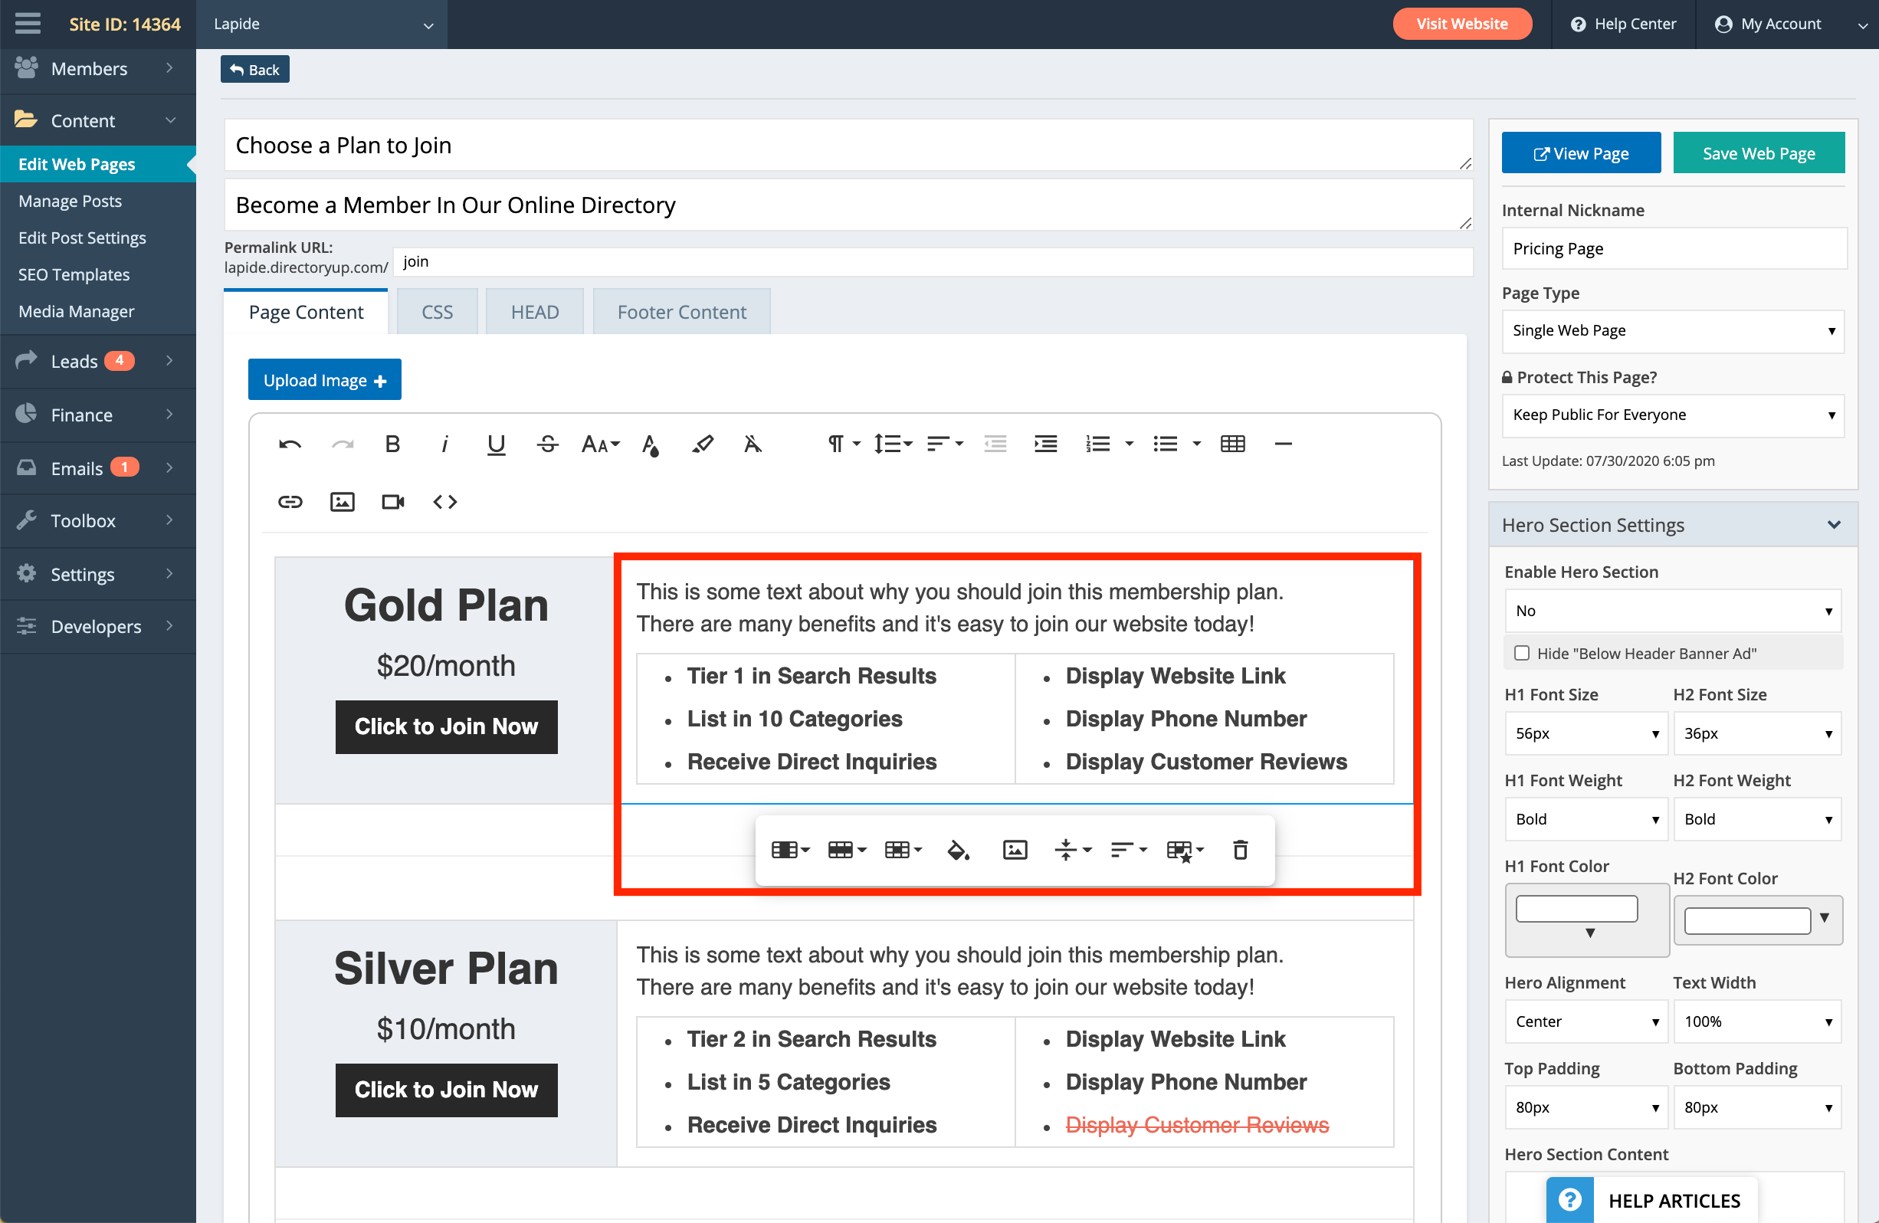Click the Save Web Page button
Viewport: 1879px width, 1223px height.
1758,152
